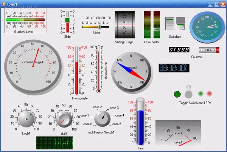The height and width of the screenshot is (152, 227).
Task: Click the right Level Slider handle
Action: pos(157,29)
